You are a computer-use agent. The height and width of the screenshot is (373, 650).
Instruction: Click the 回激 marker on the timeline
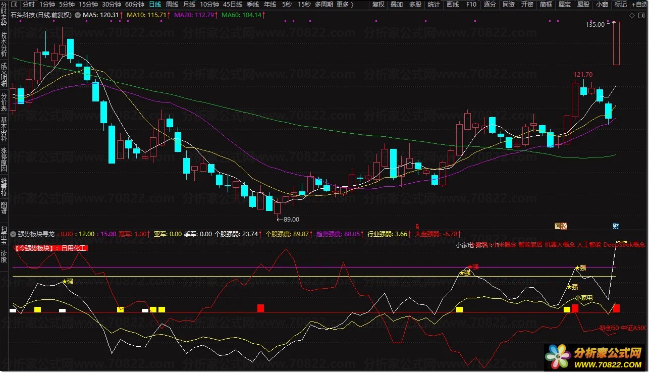(561, 226)
